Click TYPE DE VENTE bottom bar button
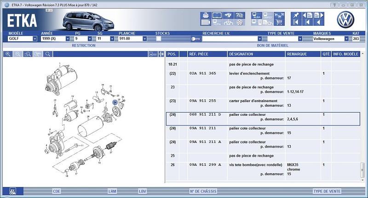Viewport: 368px width, 198px height. [327, 192]
